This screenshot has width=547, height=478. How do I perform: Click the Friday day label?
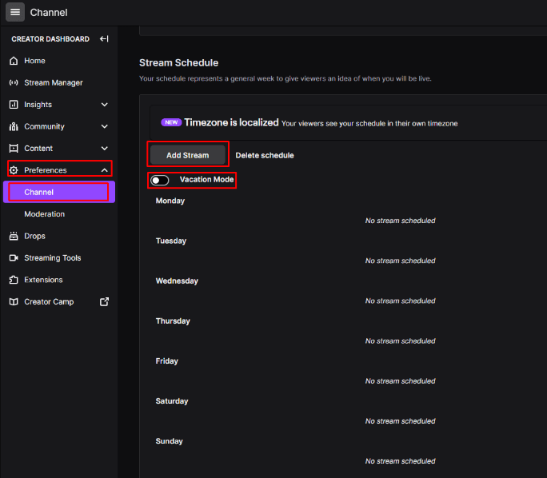coord(167,361)
